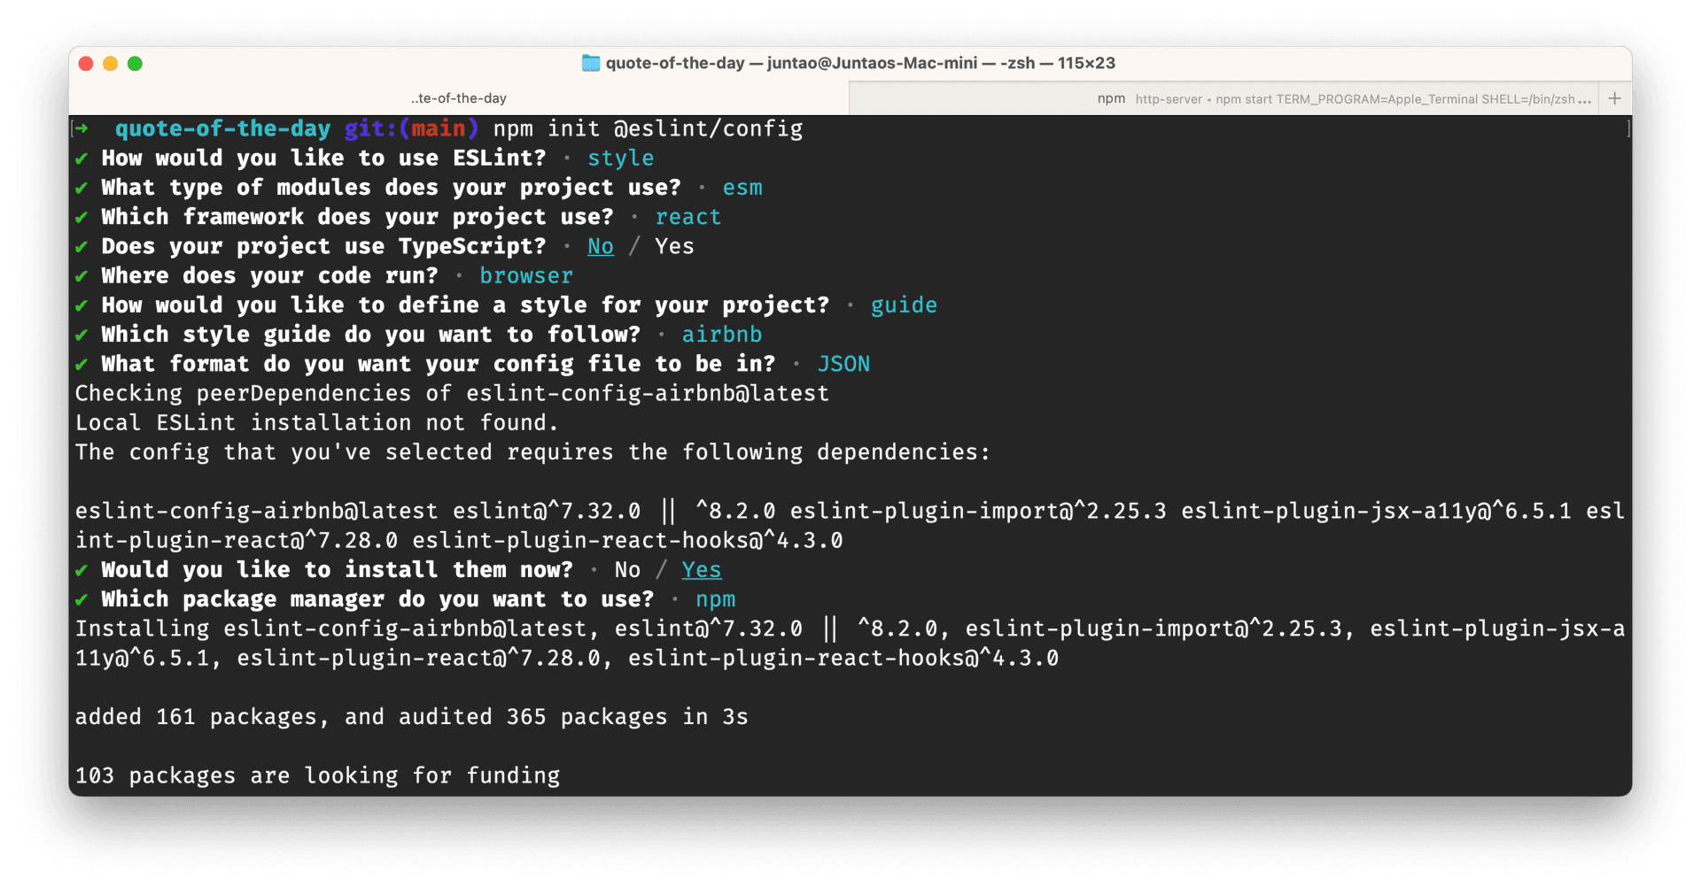The width and height of the screenshot is (1701, 887).
Task: Click the underlined 'Yes' install answer
Action: [x=702, y=570]
